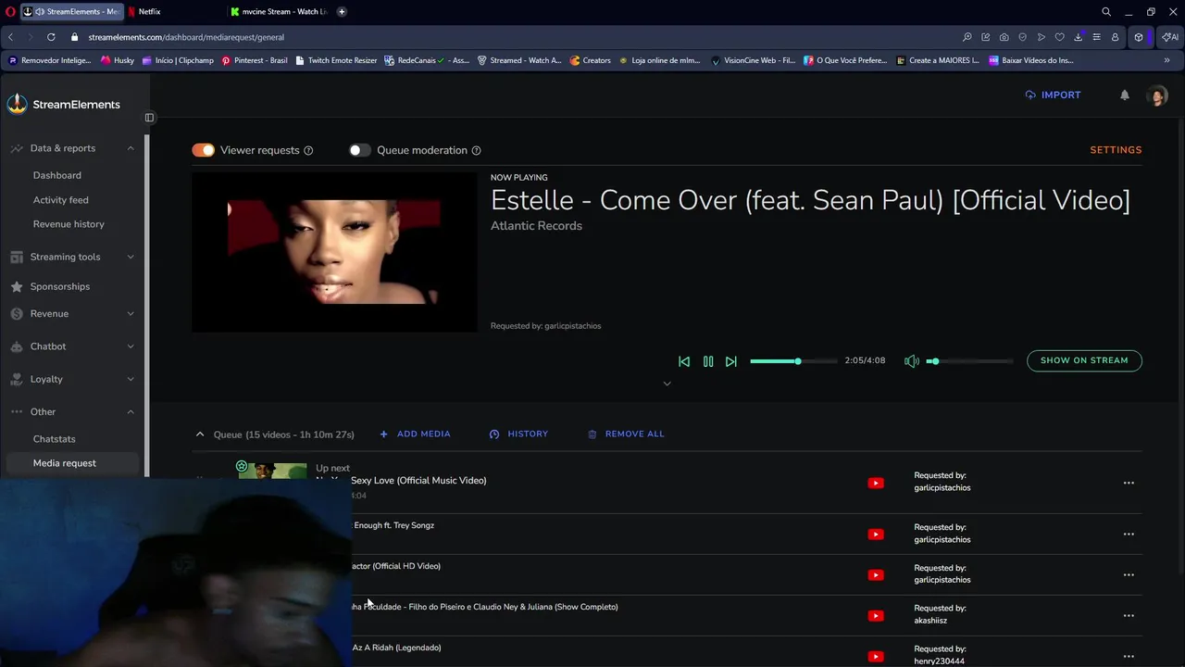Open media request SETTINGS

pos(1116,150)
